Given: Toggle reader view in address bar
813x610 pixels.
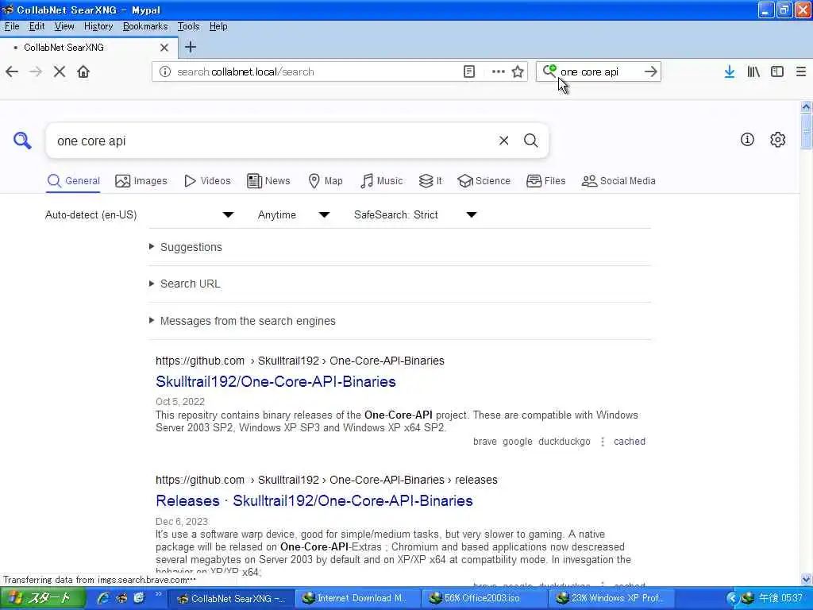Looking at the screenshot, I should pyautogui.click(x=468, y=71).
